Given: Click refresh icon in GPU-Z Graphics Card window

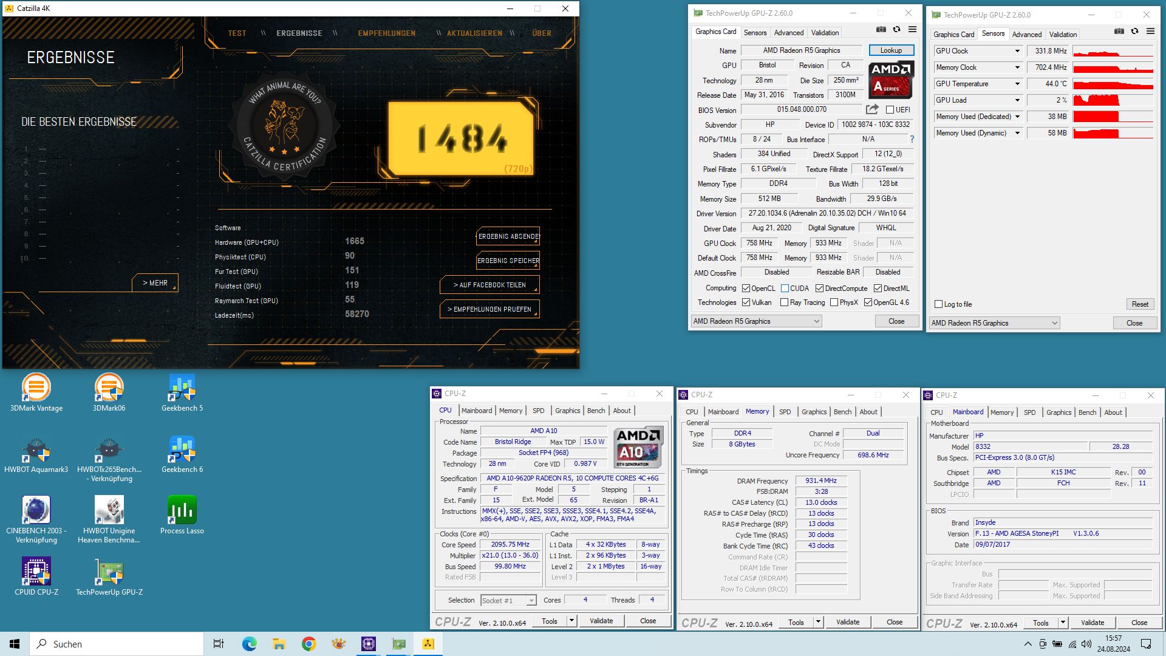Looking at the screenshot, I should point(896,29).
